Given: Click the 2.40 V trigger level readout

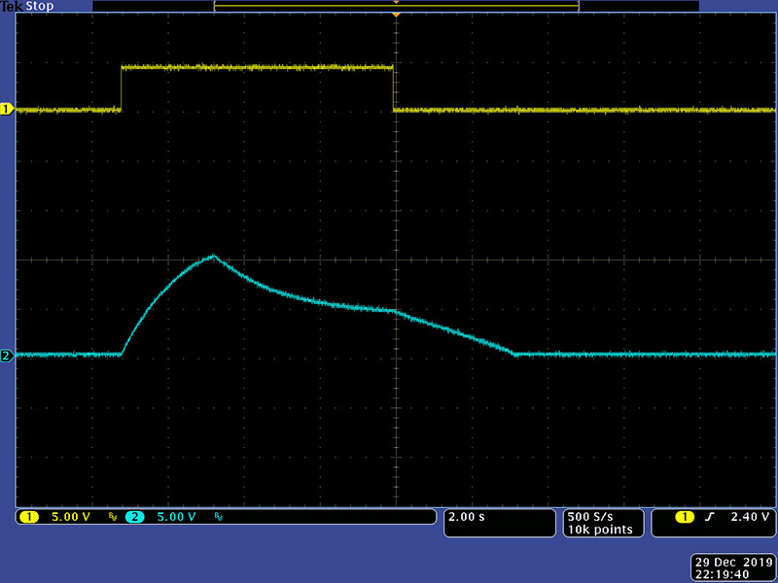Looking at the screenshot, I should pyautogui.click(x=748, y=517).
